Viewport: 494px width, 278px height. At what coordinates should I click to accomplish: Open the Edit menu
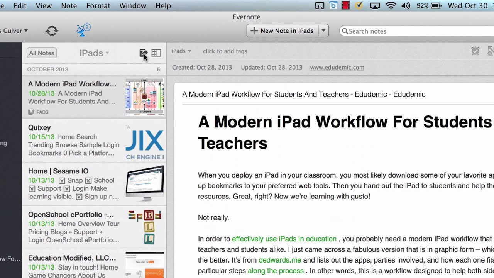coord(20,6)
